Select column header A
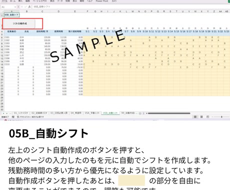Image resolution: width=230 pixels, height=190 pixels. pos(11,11)
